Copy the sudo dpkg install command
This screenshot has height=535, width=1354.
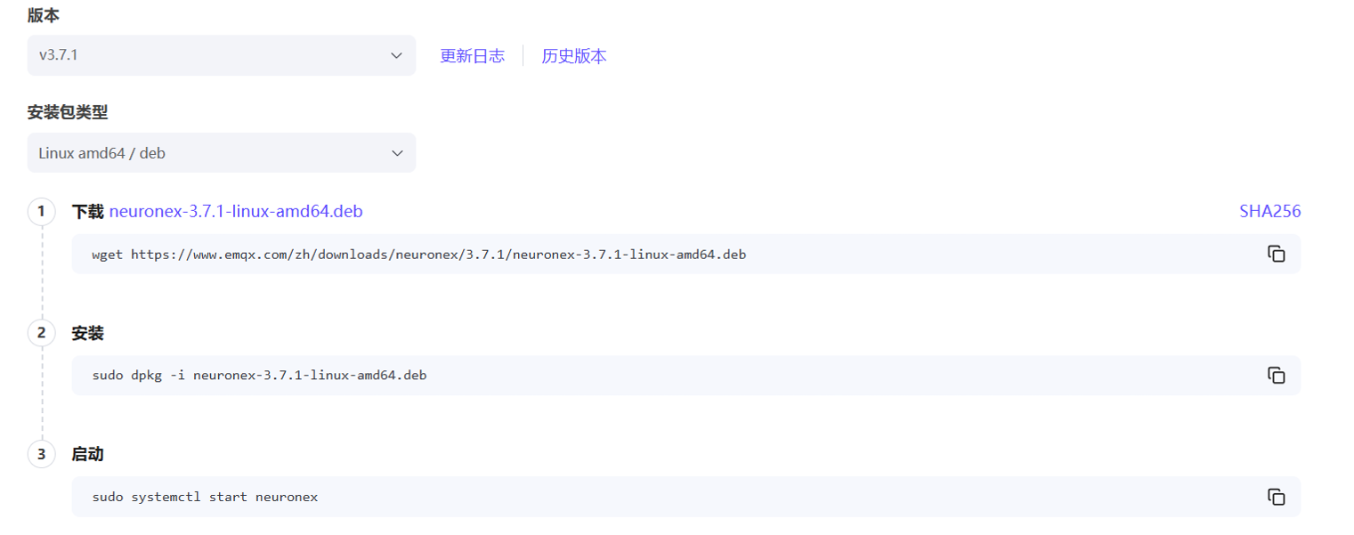1276,375
